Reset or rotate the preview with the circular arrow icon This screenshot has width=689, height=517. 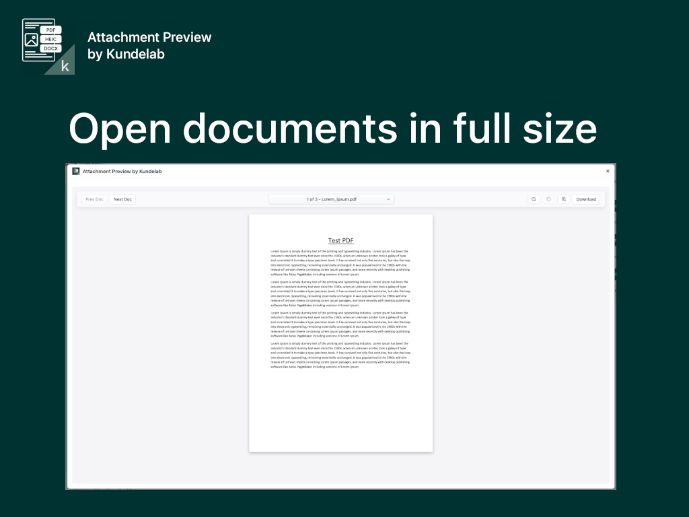pyautogui.click(x=548, y=199)
